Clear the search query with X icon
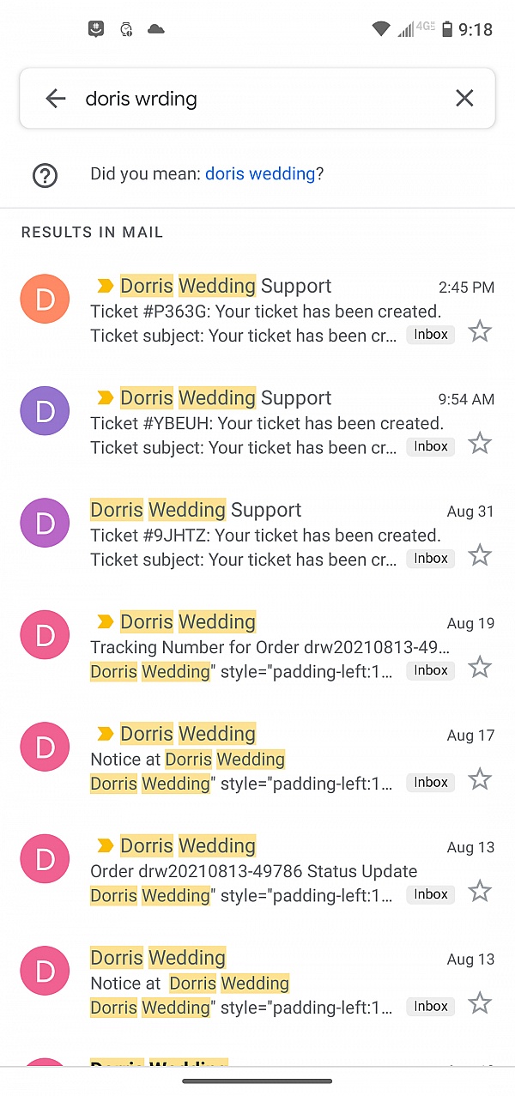This screenshot has height=1096, width=515. (x=464, y=99)
